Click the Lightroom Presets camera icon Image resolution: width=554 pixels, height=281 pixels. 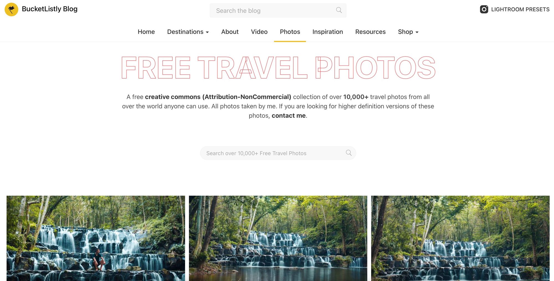click(484, 9)
